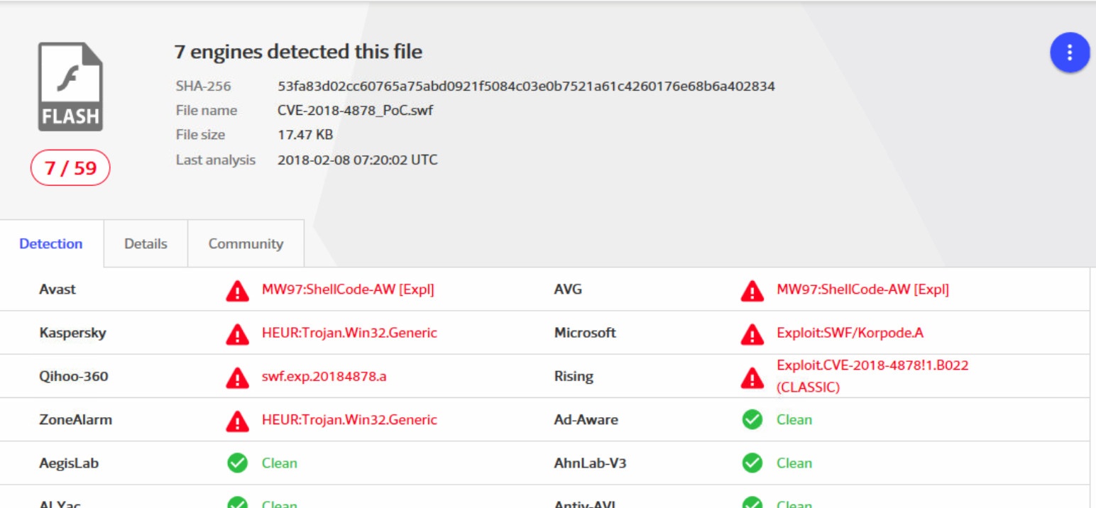1096x508 pixels.
Task: Select the SHA-256 hash value
Action: (526, 87)
